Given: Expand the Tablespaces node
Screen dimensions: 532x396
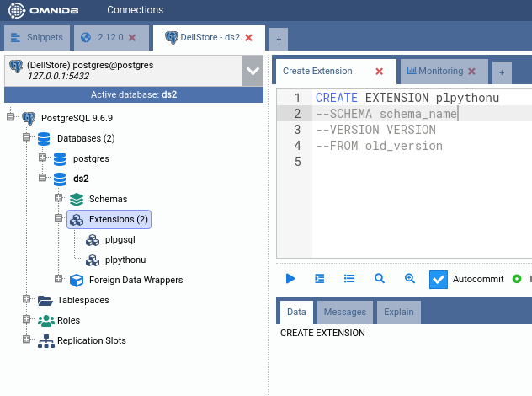Looking at the screenshot, I should pyautogui.click(x=27, y=300).
